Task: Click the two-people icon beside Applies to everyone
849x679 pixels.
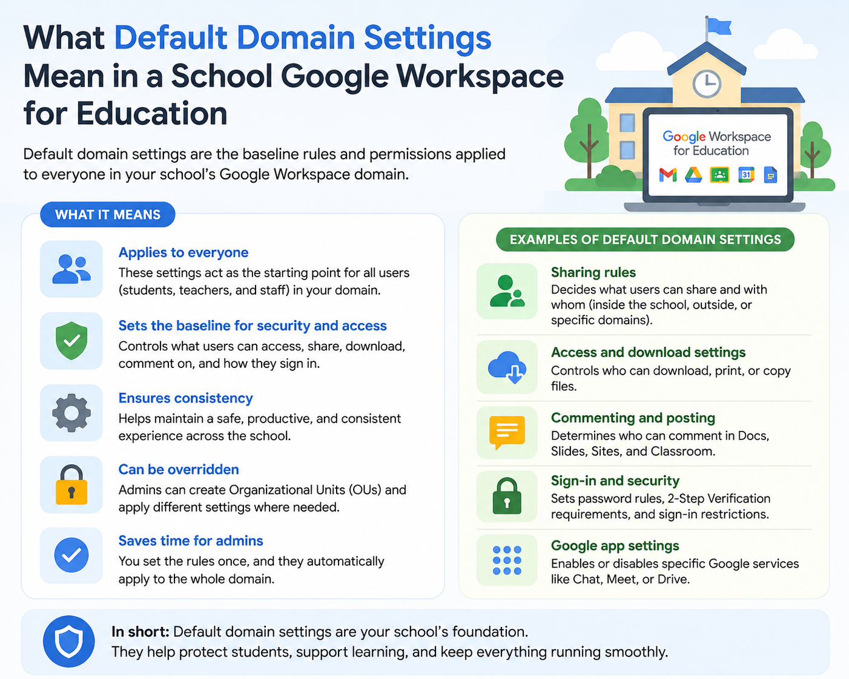Action: pyautogui.click(x=71, y=269)
